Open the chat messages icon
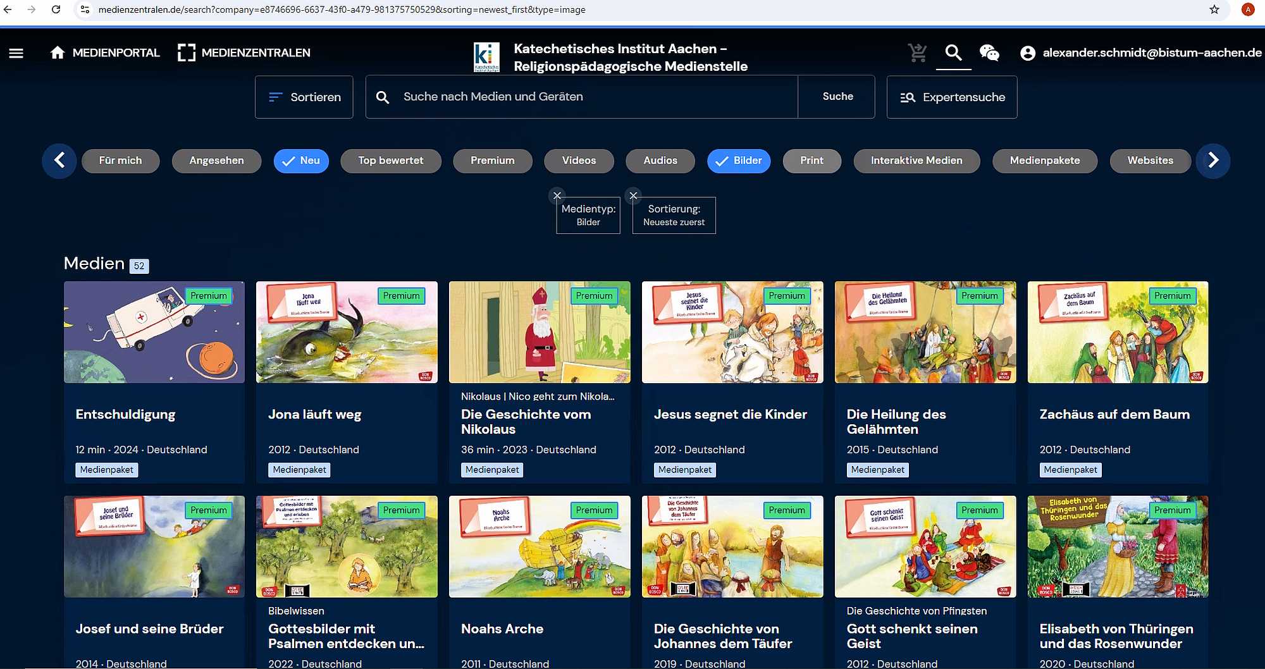1265x669 pixels. (989, 53)
